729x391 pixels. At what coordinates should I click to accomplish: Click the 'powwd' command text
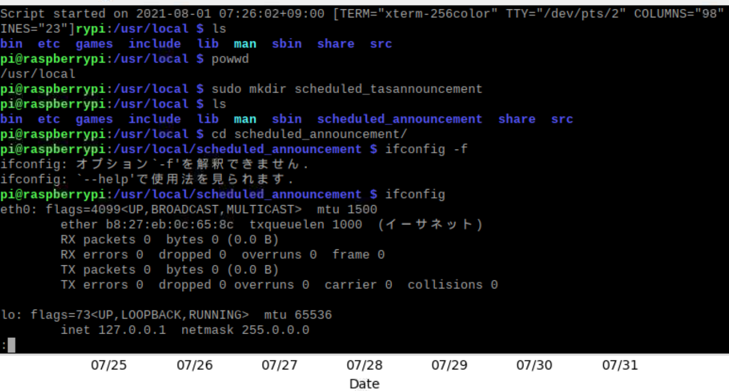(230, 59)
